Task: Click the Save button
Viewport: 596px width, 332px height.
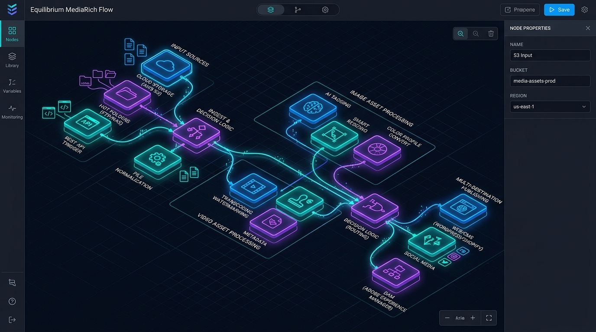Action: [x=559, y=10]
